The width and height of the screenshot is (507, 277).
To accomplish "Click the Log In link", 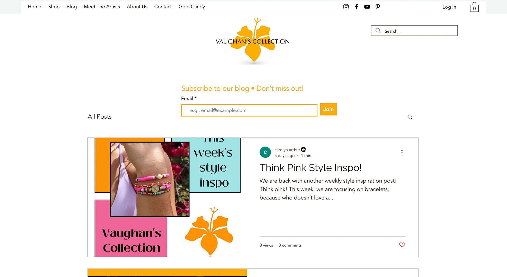I will coord(449,7).
